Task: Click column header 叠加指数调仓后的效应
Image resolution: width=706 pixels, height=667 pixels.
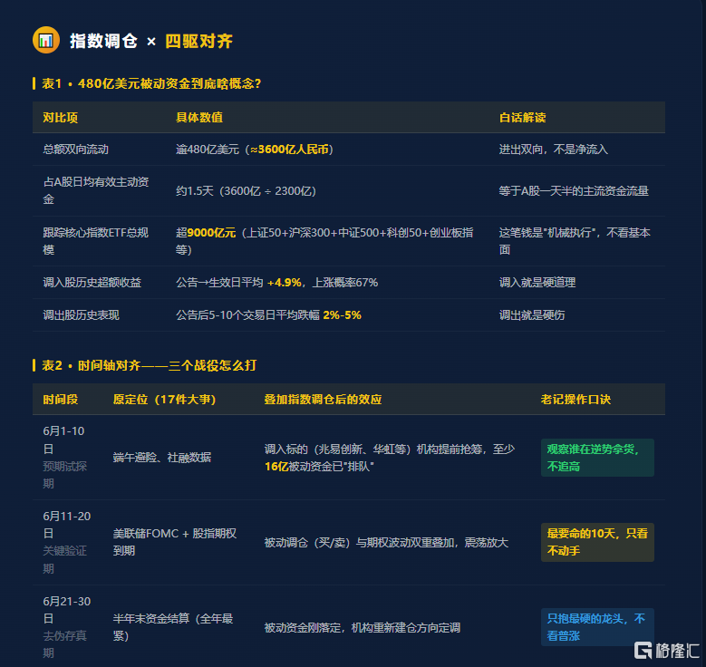Action: 323,400
